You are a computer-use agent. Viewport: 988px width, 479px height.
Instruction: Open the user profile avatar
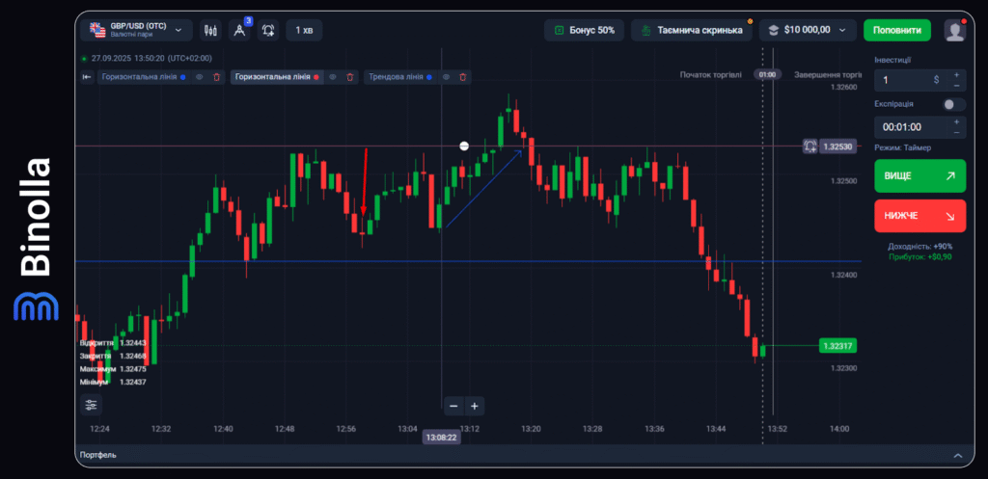pyautogui.click(x=954, y=31)
